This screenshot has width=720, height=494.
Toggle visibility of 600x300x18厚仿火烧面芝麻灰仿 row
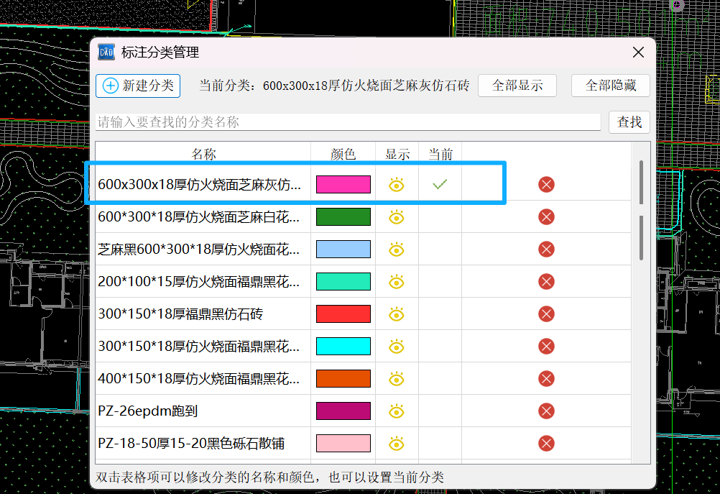click(x=396, y=185)
